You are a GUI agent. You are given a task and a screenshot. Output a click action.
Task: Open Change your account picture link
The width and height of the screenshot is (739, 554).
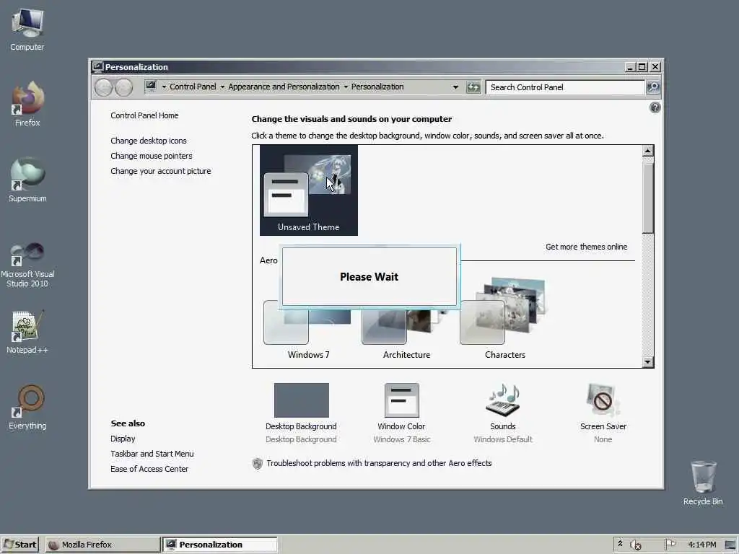click(161, 171)
